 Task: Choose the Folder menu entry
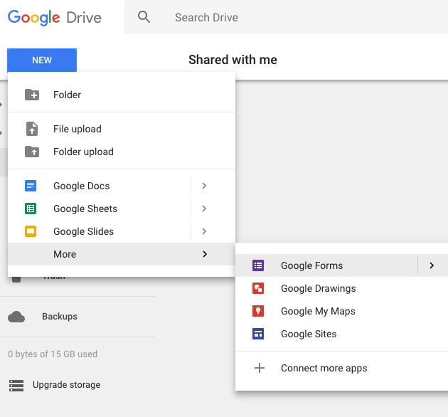[x=122, y=95]
